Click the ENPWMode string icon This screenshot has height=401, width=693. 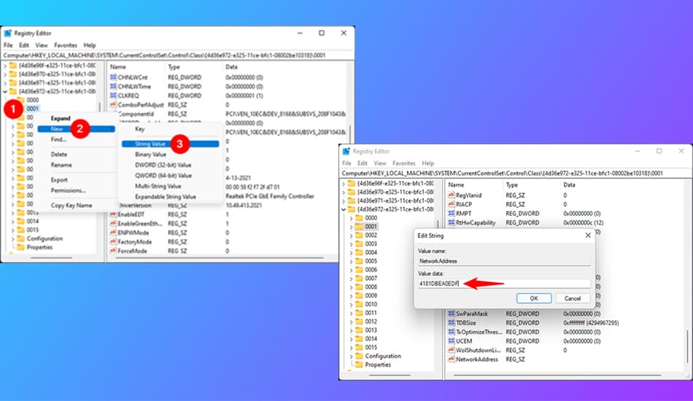coord(113,233)
